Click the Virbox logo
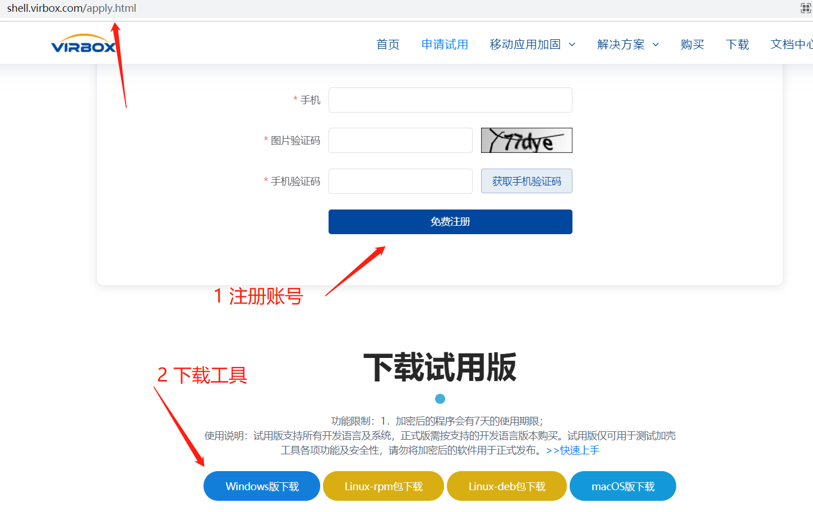This screenshot has width=813, height=512. point(84,44)
